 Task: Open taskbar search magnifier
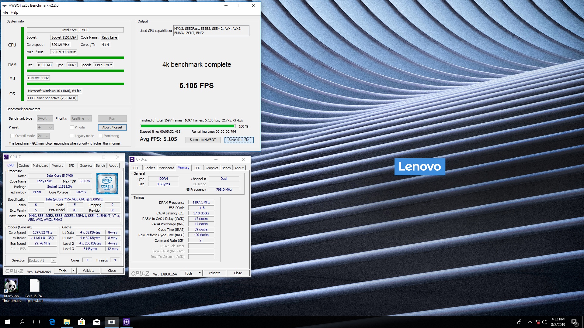[x=22, y=322]
